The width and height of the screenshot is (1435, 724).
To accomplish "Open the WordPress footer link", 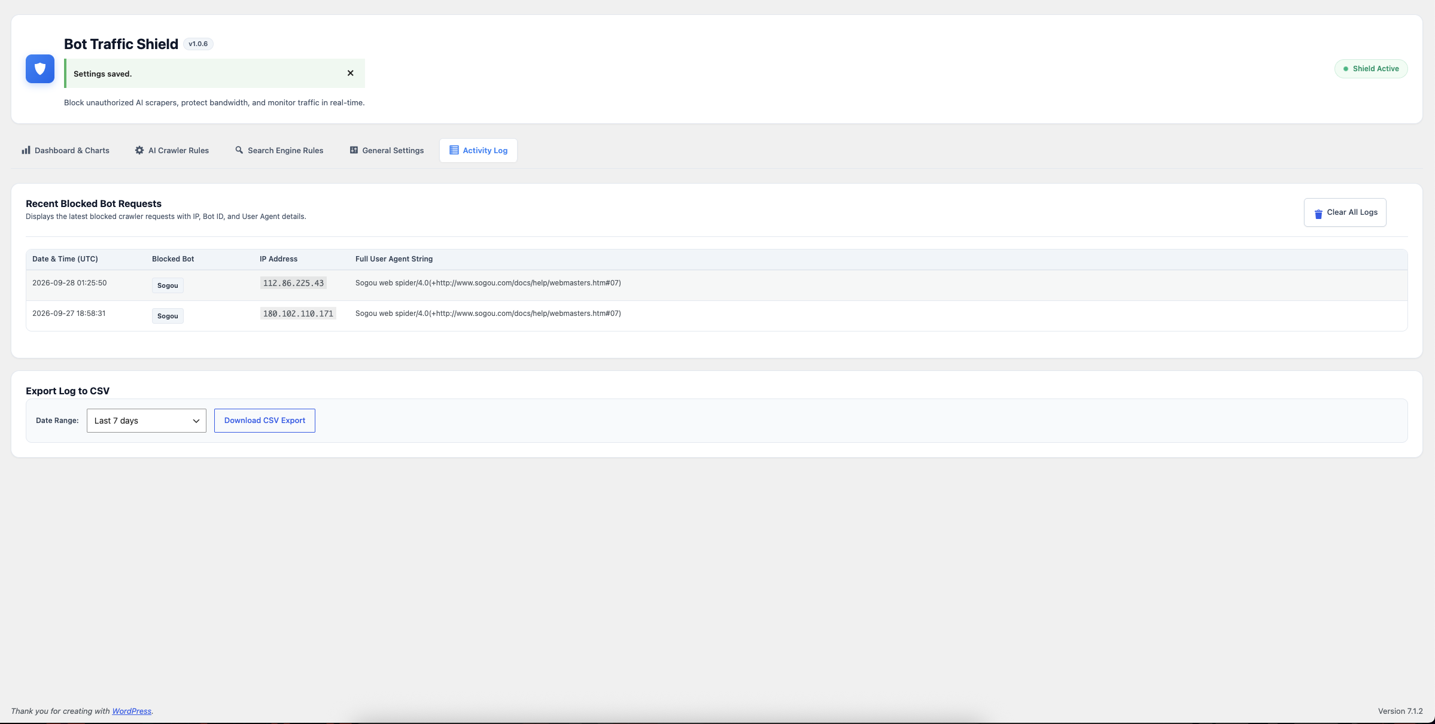I will point(132,711).
